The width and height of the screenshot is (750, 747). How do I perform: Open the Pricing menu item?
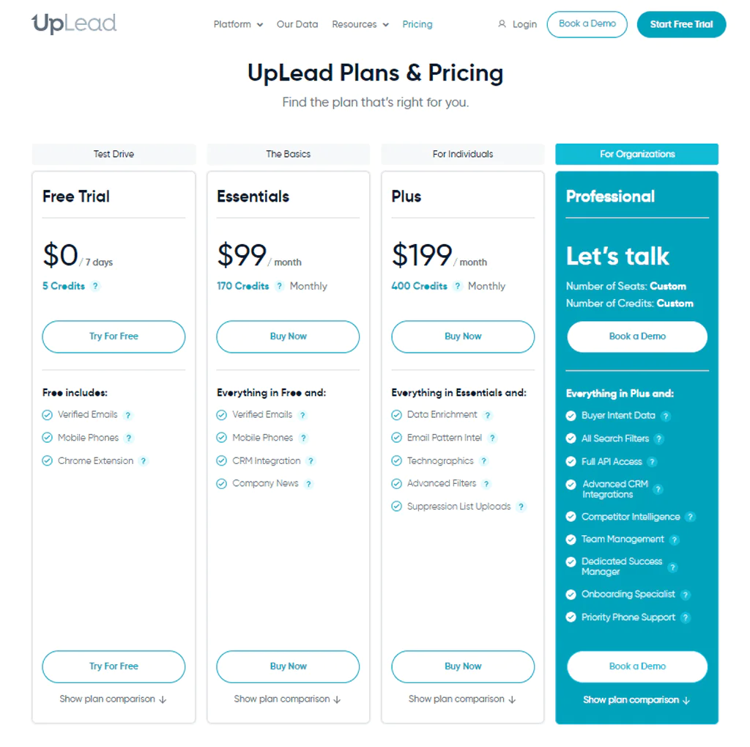(x=417, y=23)
